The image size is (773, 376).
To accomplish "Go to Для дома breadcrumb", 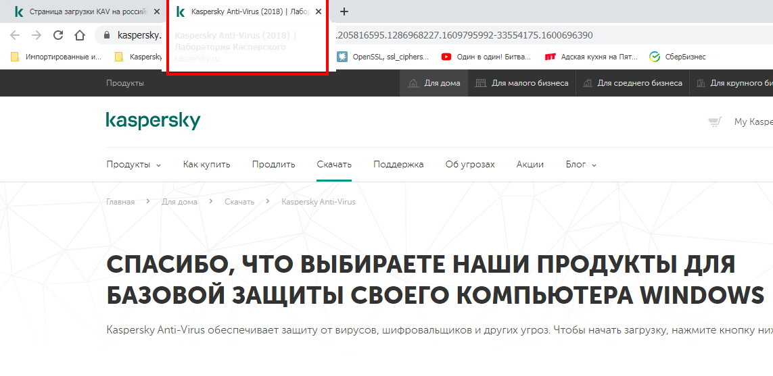I will tap(179, 202).
